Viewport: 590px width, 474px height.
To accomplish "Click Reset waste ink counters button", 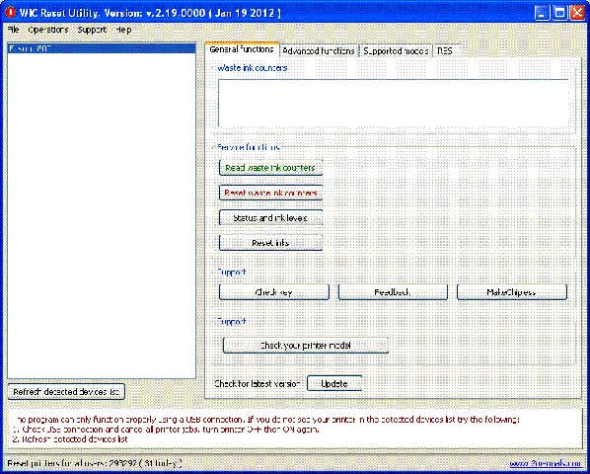I will [270, 193].
